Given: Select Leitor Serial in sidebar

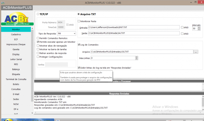Looking at the screenshot, I should tap(16, 59).
